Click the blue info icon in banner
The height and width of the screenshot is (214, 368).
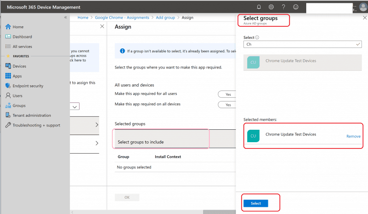tap(122, 51)
